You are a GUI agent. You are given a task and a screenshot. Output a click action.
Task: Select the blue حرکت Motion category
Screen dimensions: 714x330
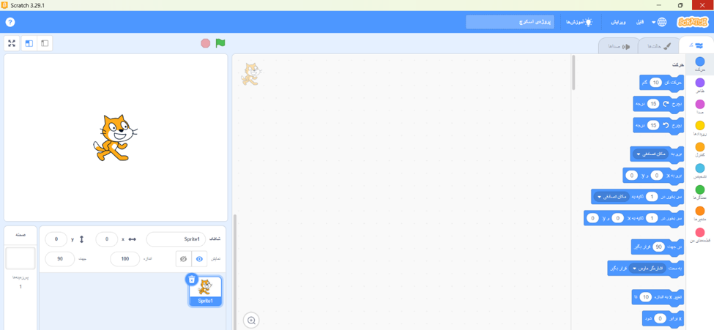pos(700,64)
